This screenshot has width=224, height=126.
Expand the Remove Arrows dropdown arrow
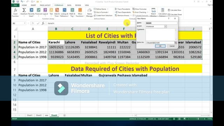coord(131,15)
